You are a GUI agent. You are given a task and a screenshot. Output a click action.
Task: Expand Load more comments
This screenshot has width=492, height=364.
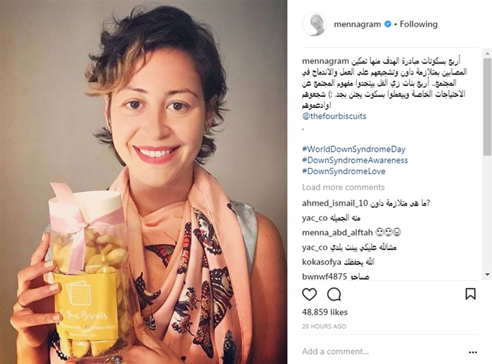343,187
